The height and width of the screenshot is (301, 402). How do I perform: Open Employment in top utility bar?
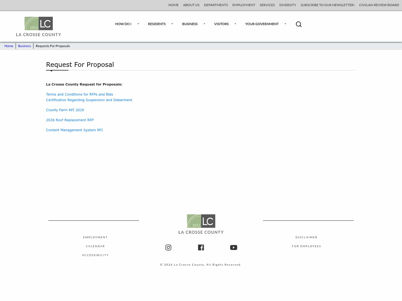tap(244, 5)
